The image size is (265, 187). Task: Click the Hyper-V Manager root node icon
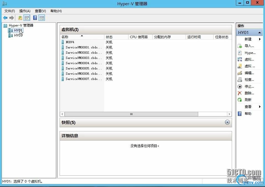coord(5,25)
